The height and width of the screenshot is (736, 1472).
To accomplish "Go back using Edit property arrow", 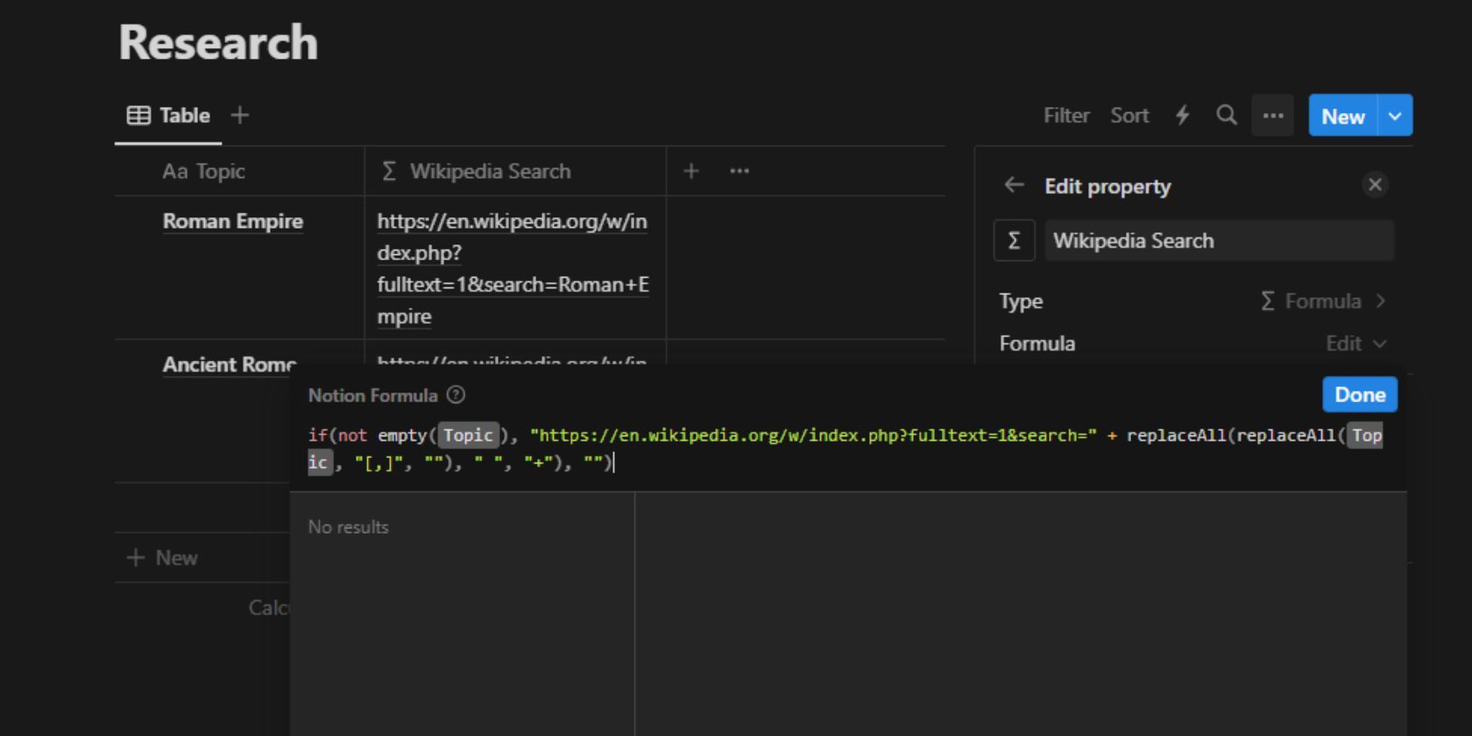I will [x=1014, y=185].
